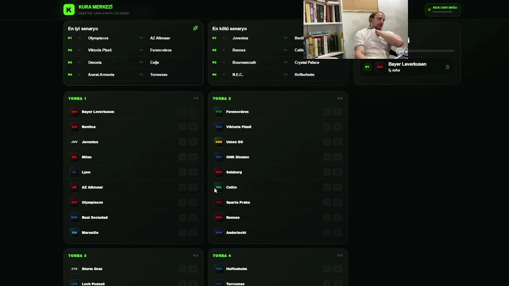509x286 pixels.
Task: Click Crystal Palace in En kötü senaryo card
Action: 307,62
